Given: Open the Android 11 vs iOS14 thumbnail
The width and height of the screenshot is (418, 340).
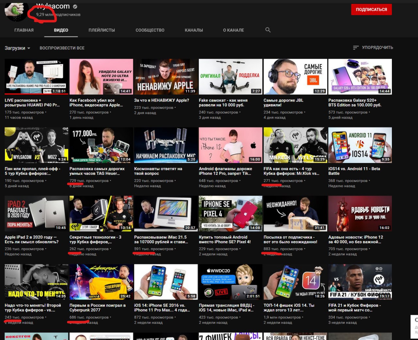Looking at the screenshot, I should (x=360, y=145).
